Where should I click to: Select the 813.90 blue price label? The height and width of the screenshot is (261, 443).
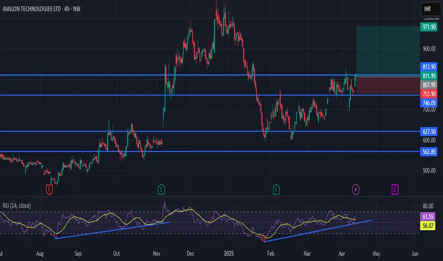pos(429,67)
